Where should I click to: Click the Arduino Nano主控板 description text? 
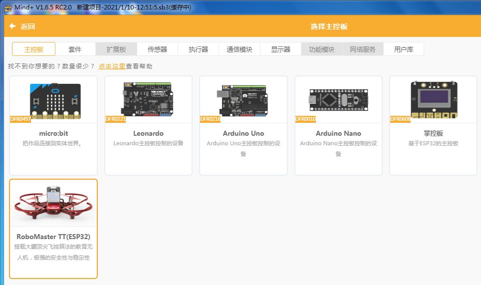[338, 148]
